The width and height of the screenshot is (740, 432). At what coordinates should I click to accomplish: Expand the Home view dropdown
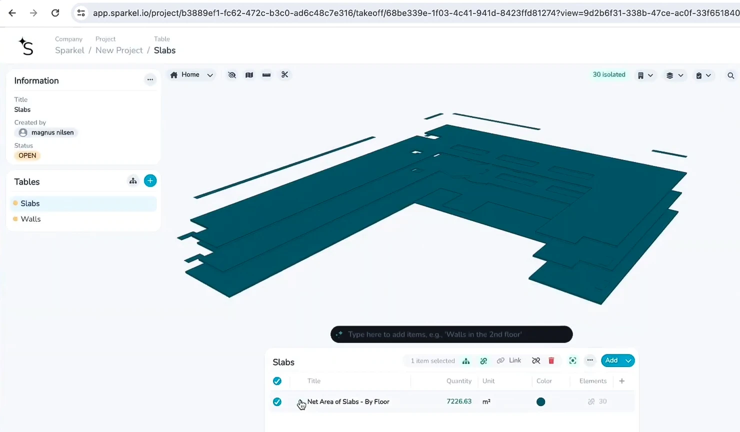[210, 75]
